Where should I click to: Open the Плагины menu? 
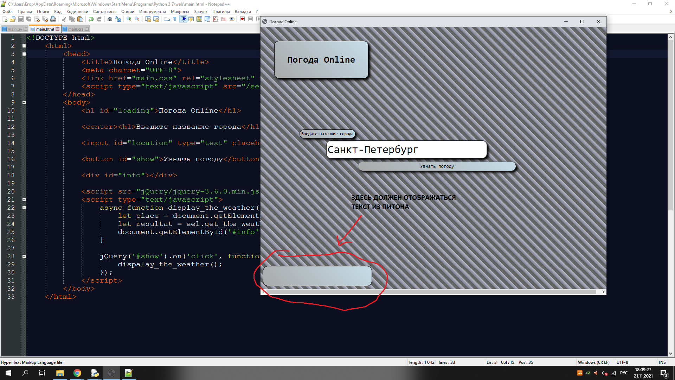click(221, 12)
